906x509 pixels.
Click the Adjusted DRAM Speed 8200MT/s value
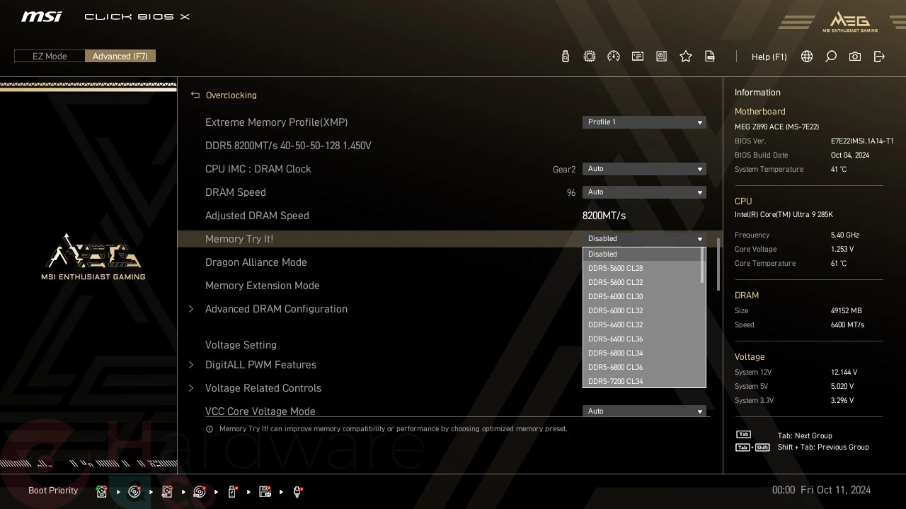[604, 216]
